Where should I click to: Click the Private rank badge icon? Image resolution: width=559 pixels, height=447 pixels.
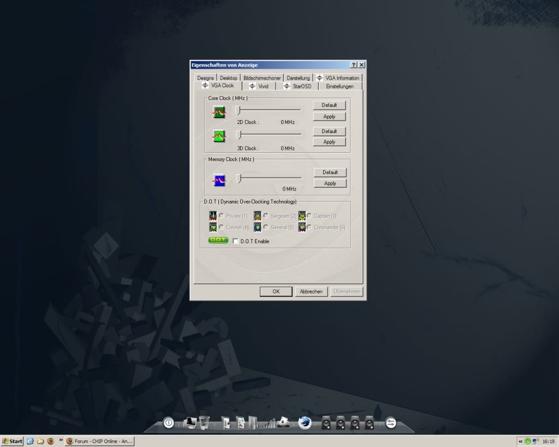pos(213,216)
